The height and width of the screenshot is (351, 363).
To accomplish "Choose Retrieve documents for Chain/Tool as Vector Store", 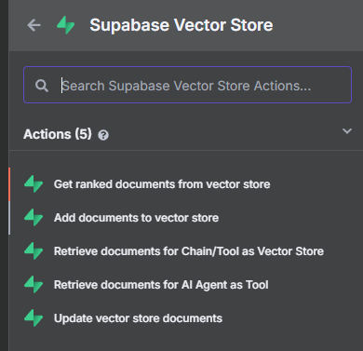I will (189, 251).
